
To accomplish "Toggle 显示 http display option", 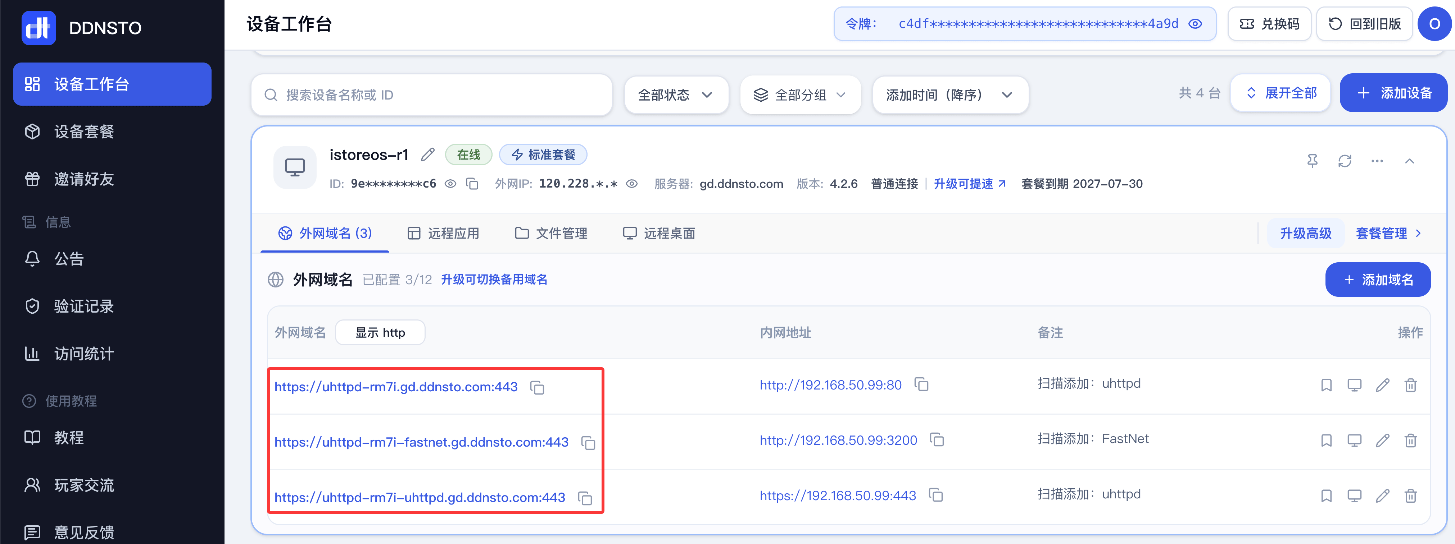I will (x=380, y=332).
